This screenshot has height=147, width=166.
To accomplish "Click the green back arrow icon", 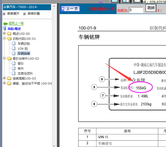I will click(x=5, y=23).
